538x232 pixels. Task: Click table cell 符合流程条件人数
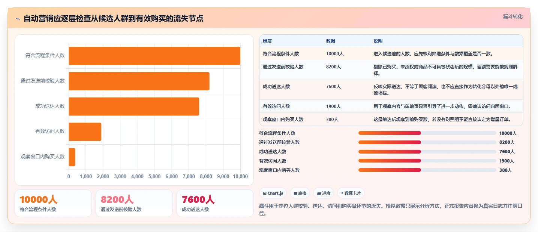point(281,54)
